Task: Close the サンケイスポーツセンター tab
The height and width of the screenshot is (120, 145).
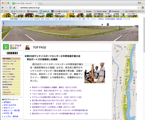Action: pyautogui.click(x=36, y=4)
